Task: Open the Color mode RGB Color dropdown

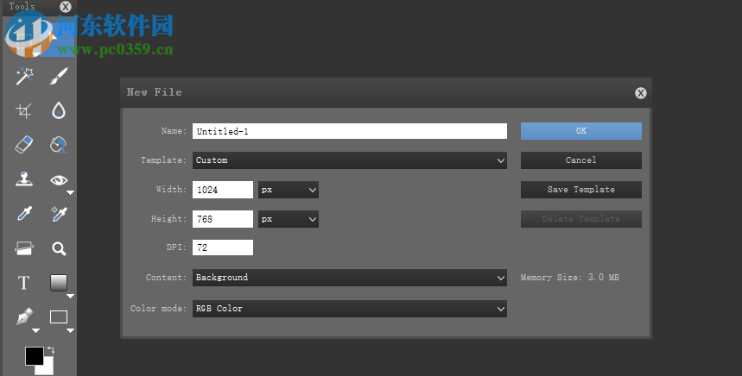Action: click(x=350, y=309)
